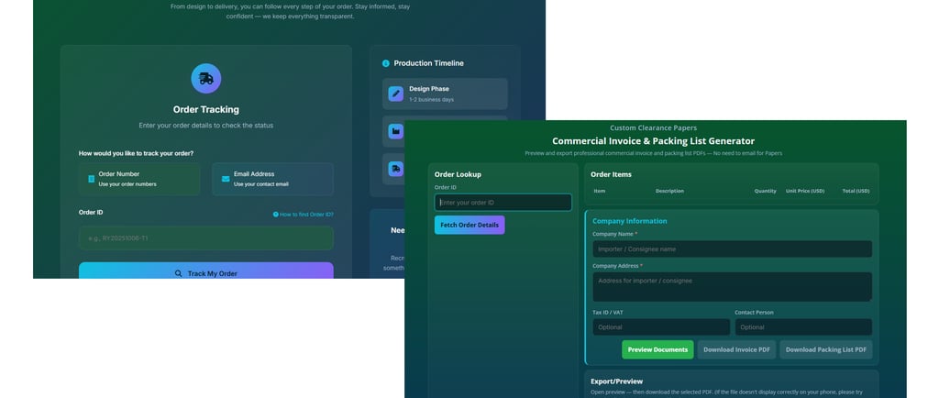Click the Total (USD) column header
Image resolution: width=939 pixels, height=398 pixels.
pos(856,191)
